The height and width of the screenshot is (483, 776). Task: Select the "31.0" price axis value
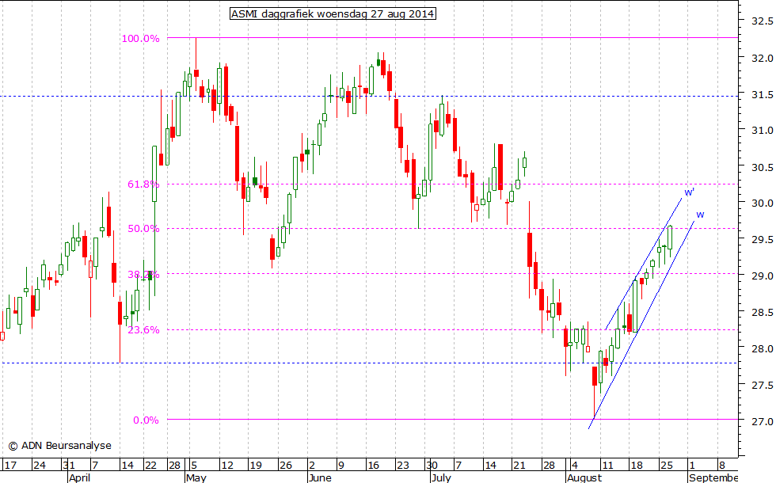762,130
